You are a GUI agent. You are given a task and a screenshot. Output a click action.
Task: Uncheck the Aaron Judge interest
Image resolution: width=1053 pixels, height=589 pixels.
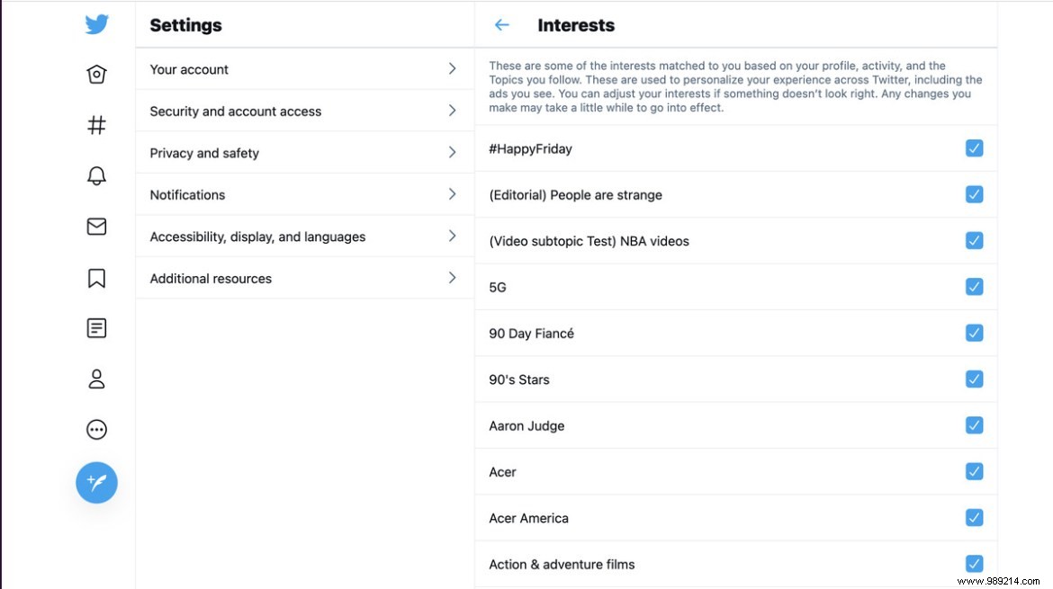click(974, 424)
